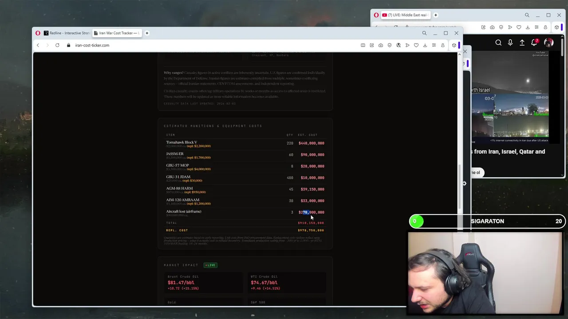
Task: Reload the iran-cost-ticker.com page
Action: coord(57,45)
